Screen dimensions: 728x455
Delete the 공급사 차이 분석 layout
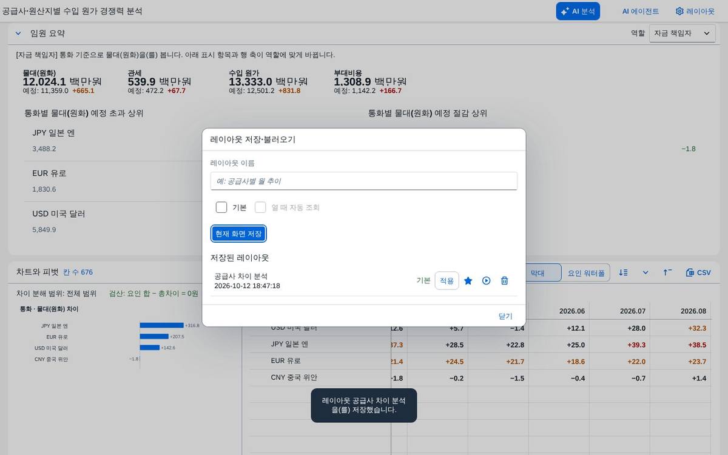(x=504, y=281)
